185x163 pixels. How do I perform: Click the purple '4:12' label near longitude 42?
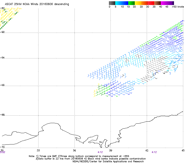154,152
